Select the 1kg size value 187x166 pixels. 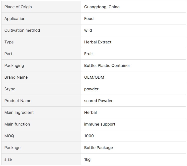(x=87, y=159)
